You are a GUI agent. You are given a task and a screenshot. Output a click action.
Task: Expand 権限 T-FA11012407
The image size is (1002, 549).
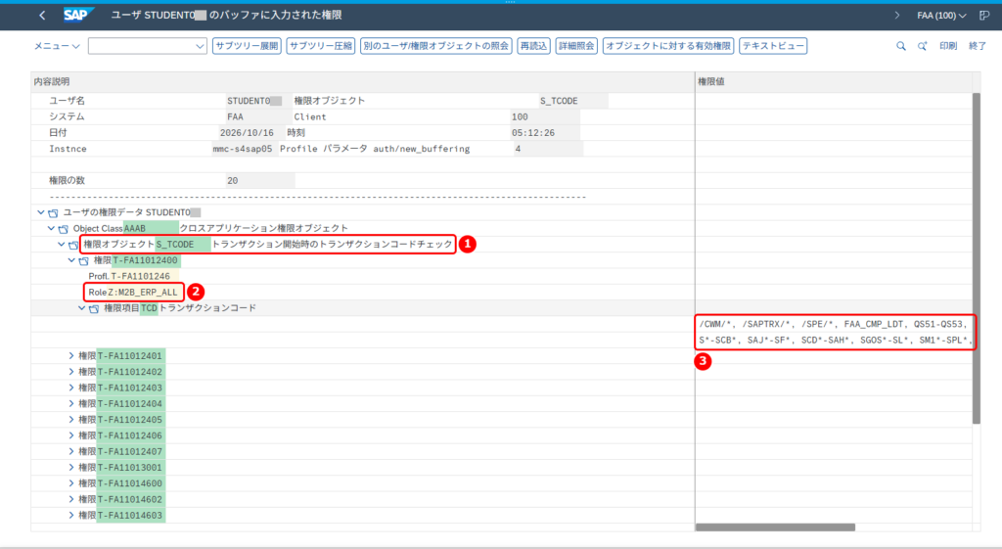tap(71, 452)
